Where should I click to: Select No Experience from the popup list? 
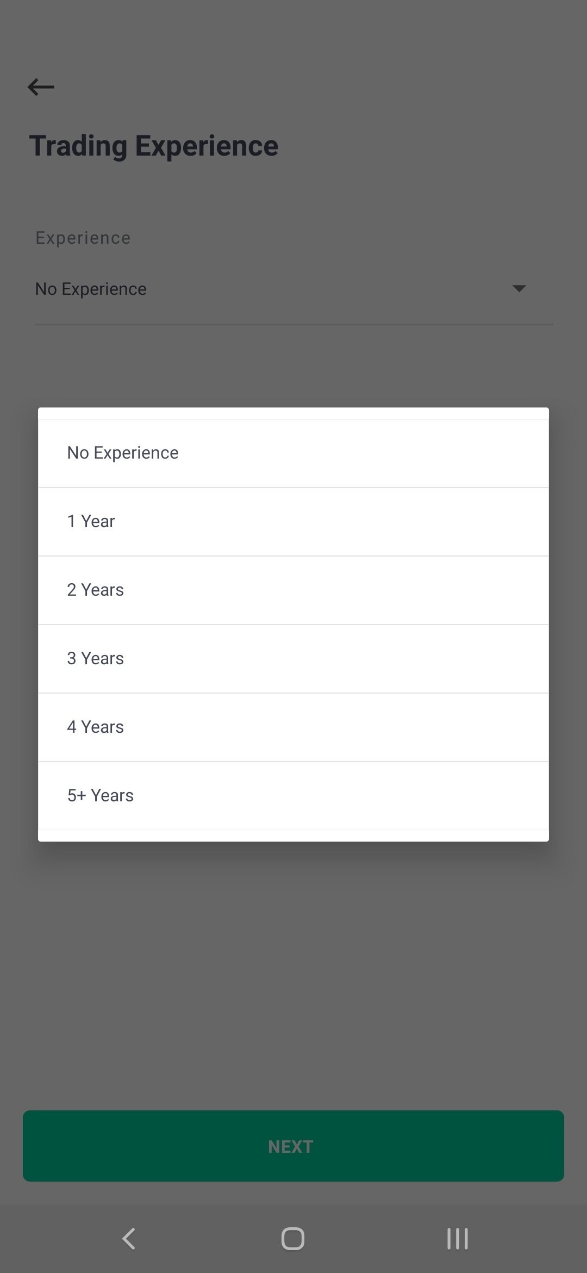(293, 453)
